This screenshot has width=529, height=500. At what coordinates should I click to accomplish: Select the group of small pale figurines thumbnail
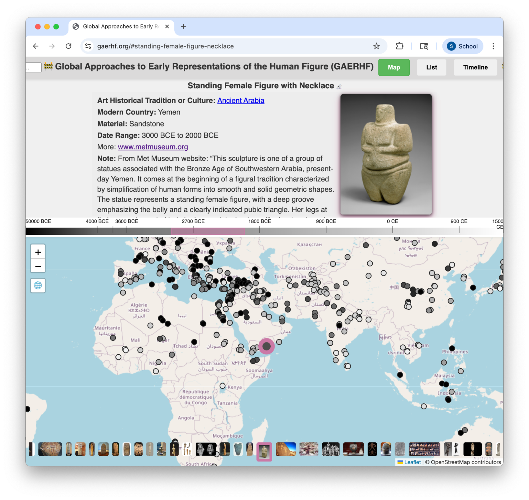pyautogui.click(x=187, y=449)
